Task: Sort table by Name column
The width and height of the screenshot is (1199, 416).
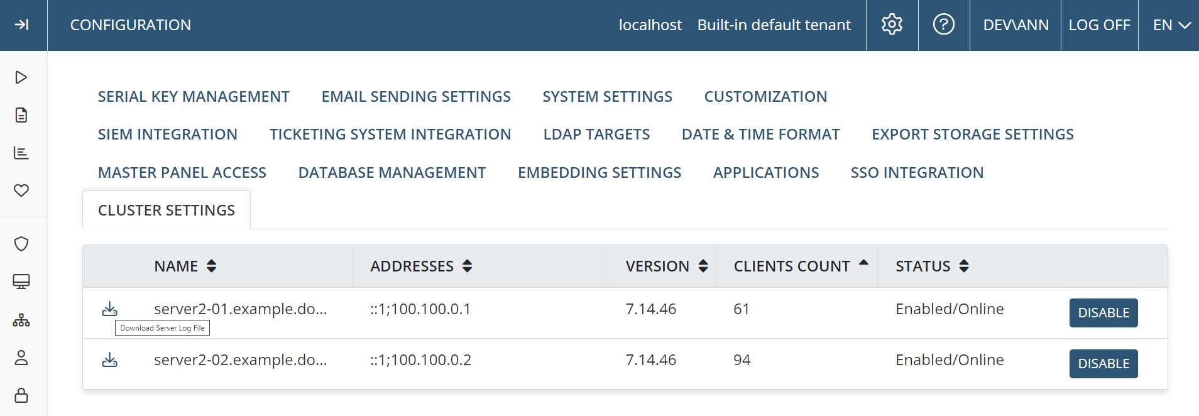Action: point(211,266)
